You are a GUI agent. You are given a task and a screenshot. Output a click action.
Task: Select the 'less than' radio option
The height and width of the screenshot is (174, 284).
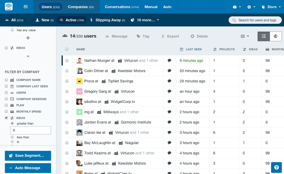coord(12,137)
